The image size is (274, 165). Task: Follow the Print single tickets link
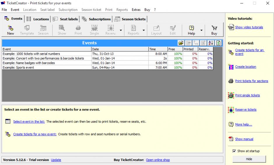(247, 95)
